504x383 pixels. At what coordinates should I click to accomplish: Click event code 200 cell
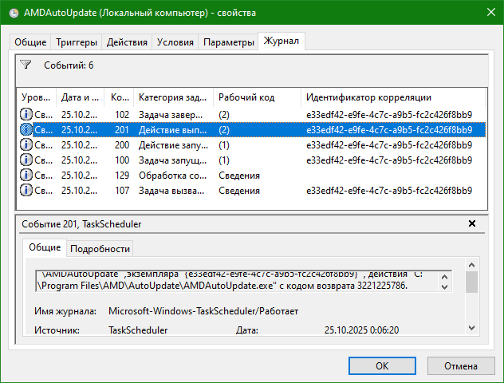tap(122, 144)
